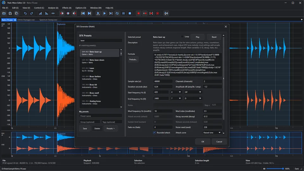Select the Brass fanfare preset
Viewport: 304px width, 171px height.
pyautogui.click(x=100, y=78)
